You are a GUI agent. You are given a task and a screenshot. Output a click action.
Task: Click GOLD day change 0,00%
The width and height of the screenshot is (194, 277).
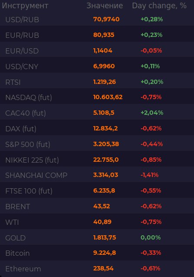151,237
